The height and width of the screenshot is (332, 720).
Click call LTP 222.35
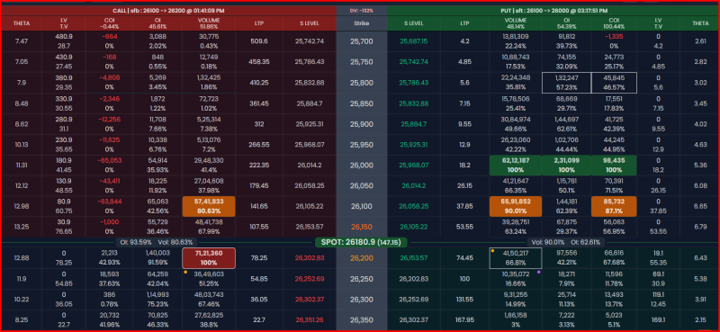click(259, 165)
